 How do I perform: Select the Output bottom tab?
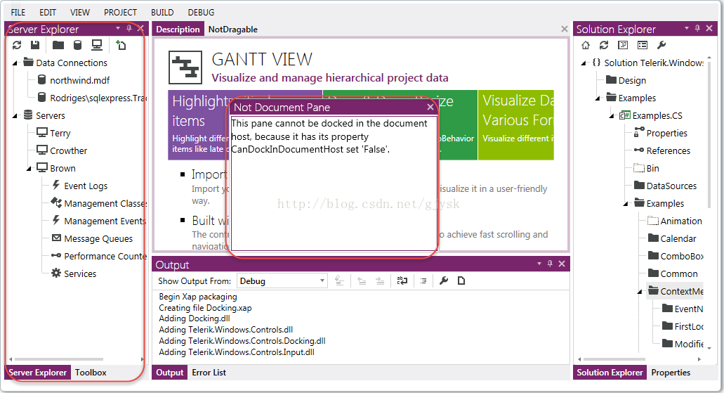pos(169,373)
